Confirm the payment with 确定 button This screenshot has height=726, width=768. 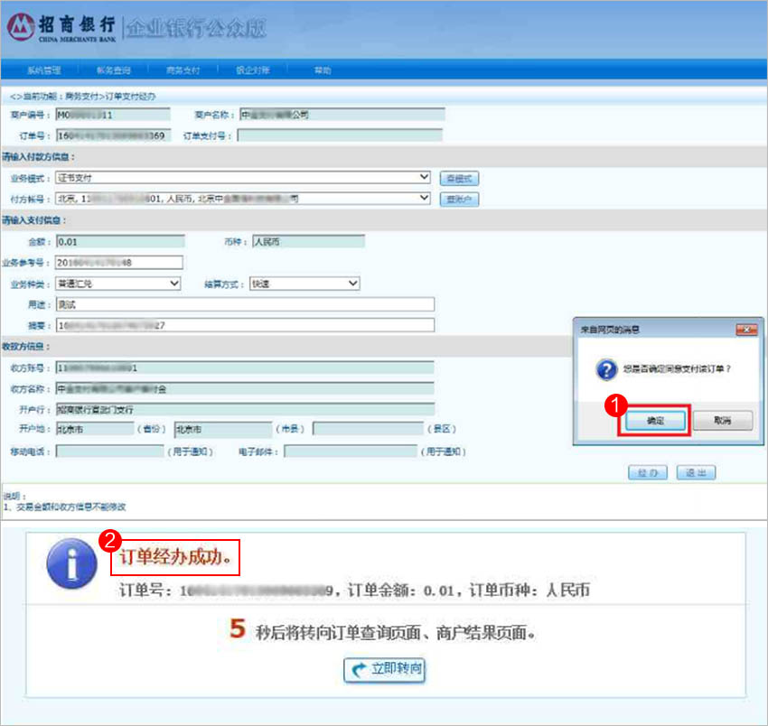[655, 421]
